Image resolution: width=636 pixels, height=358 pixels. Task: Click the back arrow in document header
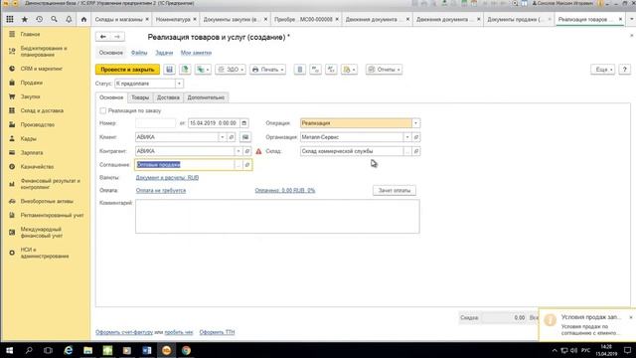(x=103, y=37)
